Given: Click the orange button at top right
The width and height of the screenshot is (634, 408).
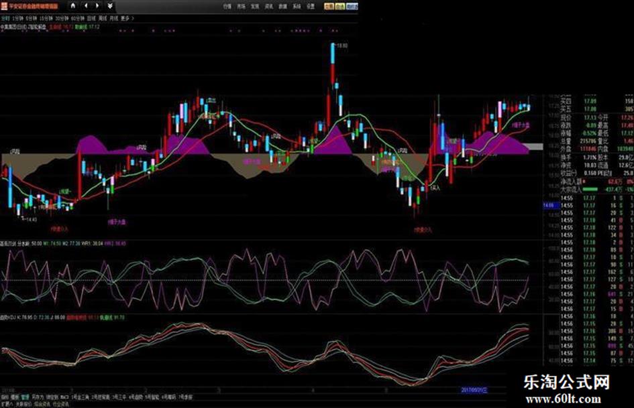Looking at the screenshot, I should tap(329, 5).
